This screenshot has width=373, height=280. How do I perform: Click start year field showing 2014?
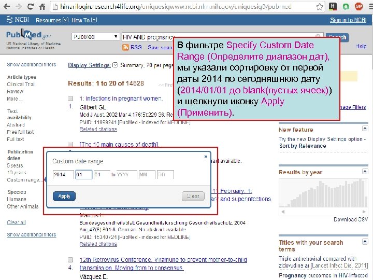point(63,175)
